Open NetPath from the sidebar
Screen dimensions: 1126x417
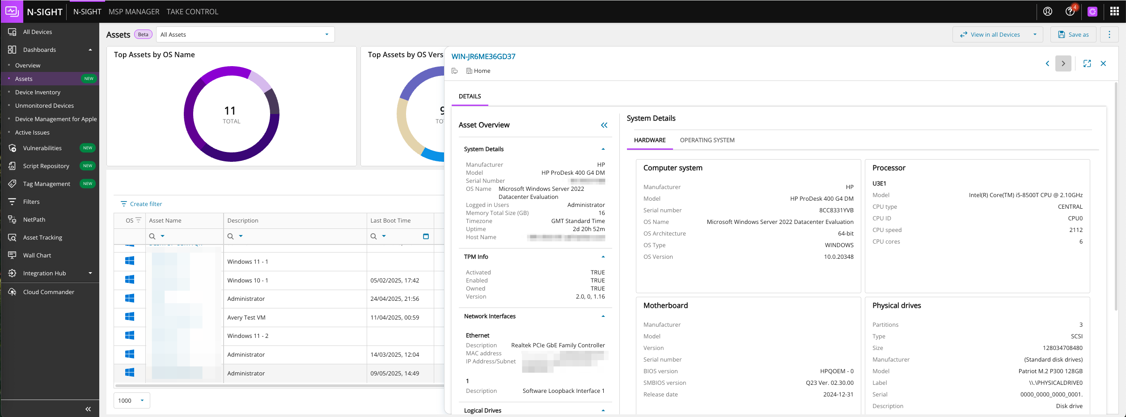(x=13, y=219)
